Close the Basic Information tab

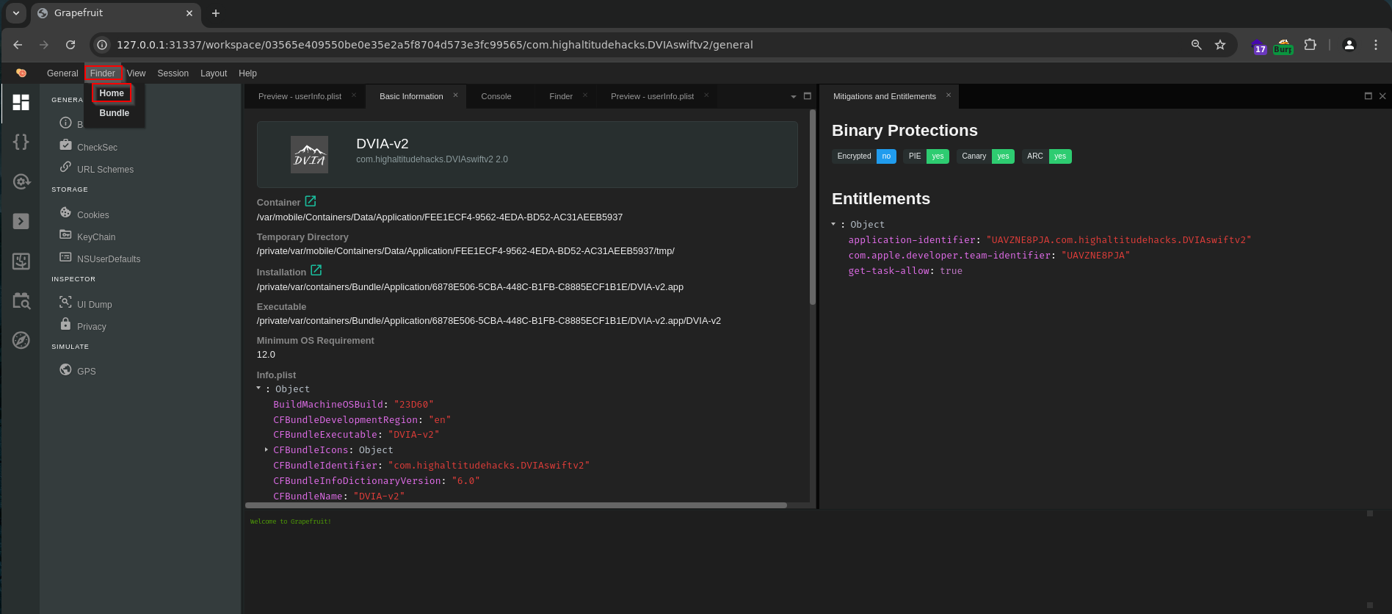(x=455, y=95)
